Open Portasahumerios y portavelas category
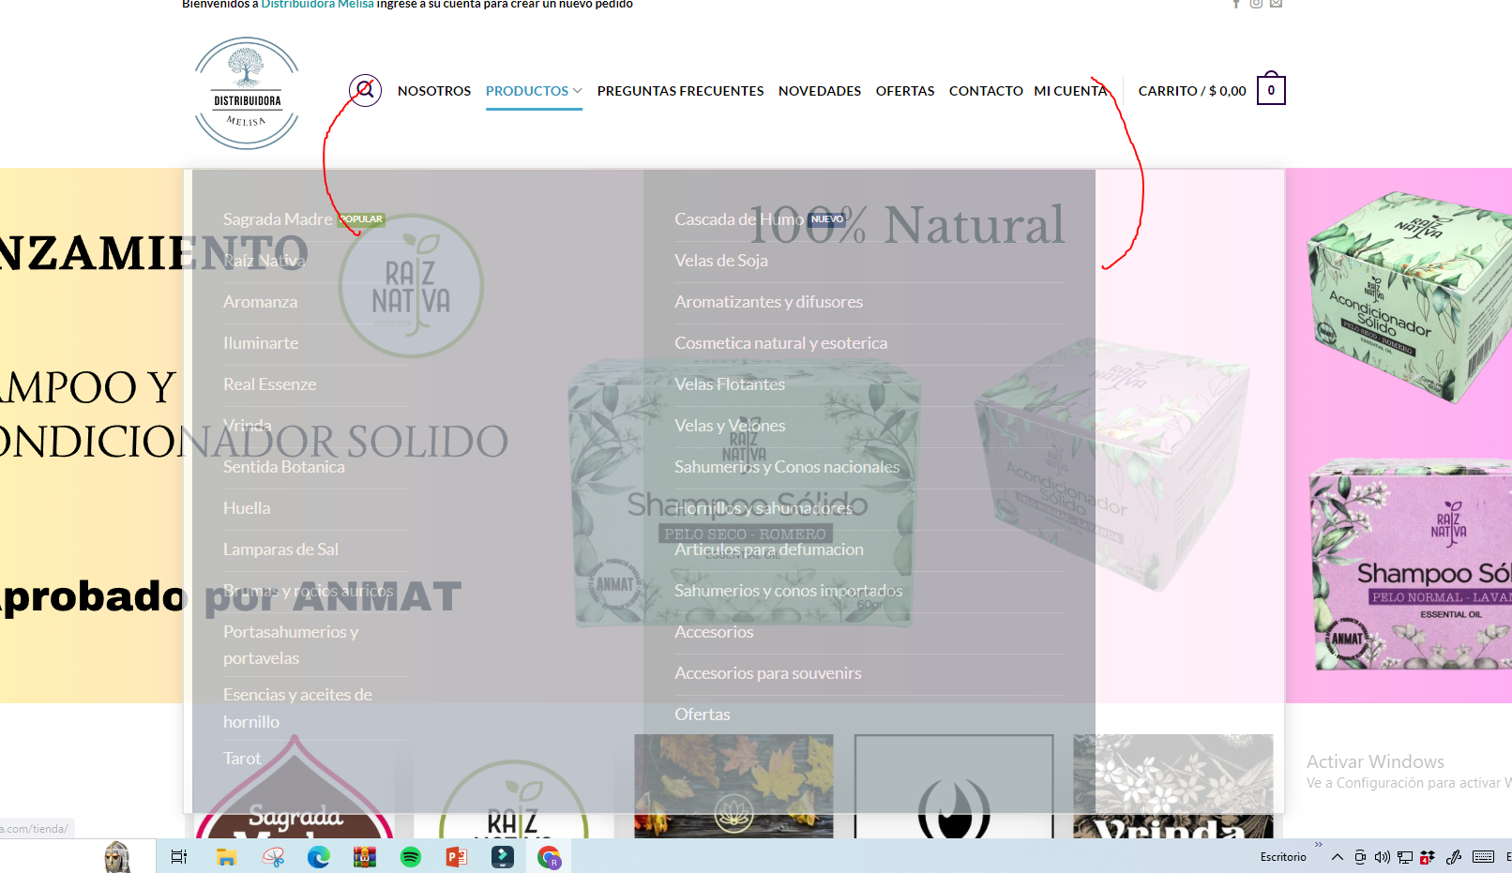1512x873 pixels. [x=291, y=645]
